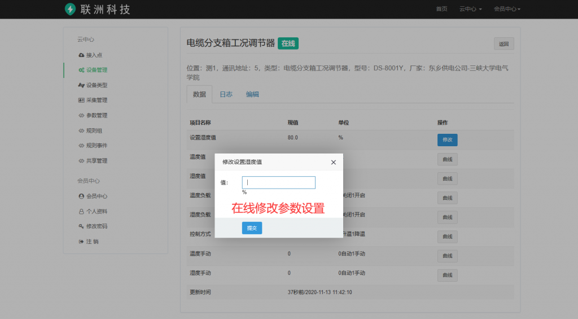Open 设备类型 sidebar icon
The height and width of the screenshot is (319, 578).
81,85
